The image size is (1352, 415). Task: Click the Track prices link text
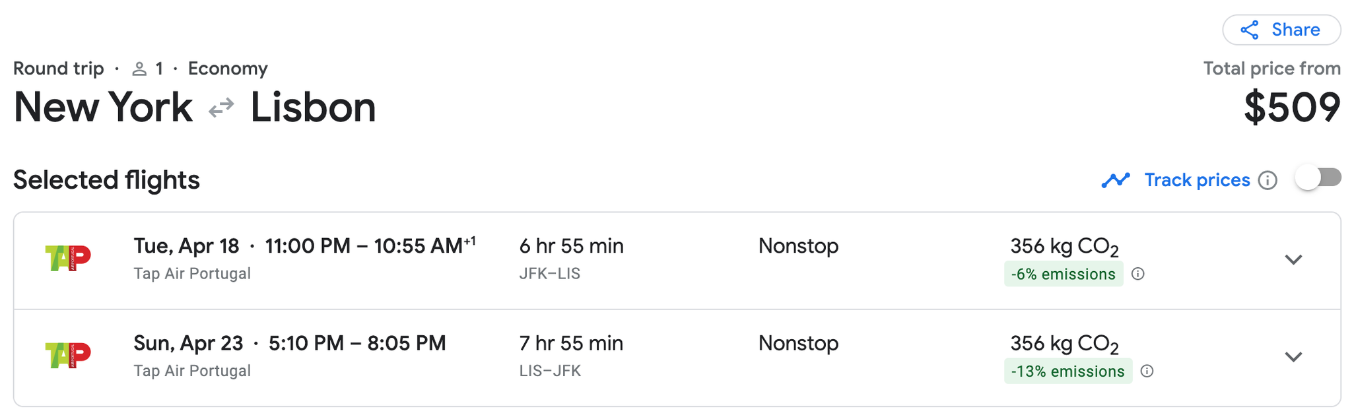click(x=1197, y=180)
